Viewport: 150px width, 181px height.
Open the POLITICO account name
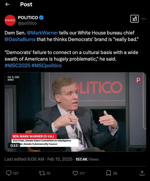(28, 18)
